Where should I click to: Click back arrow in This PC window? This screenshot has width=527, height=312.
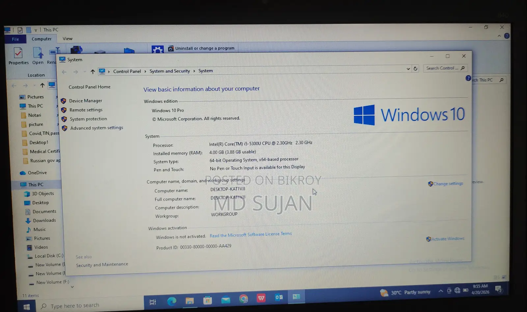[x=14, y=86]
